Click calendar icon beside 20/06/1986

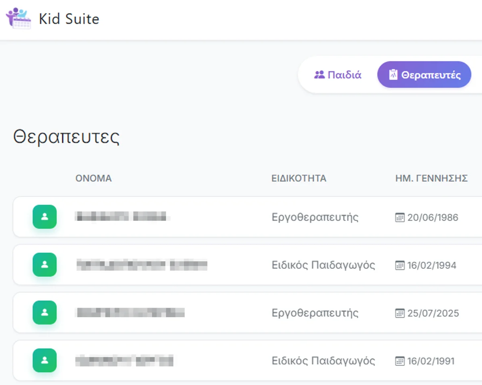(x=400, y=217)
